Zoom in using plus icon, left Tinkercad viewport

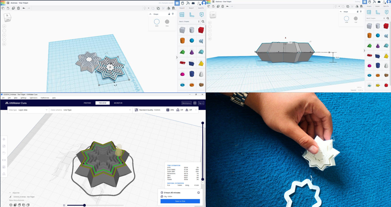coord(4,35)
